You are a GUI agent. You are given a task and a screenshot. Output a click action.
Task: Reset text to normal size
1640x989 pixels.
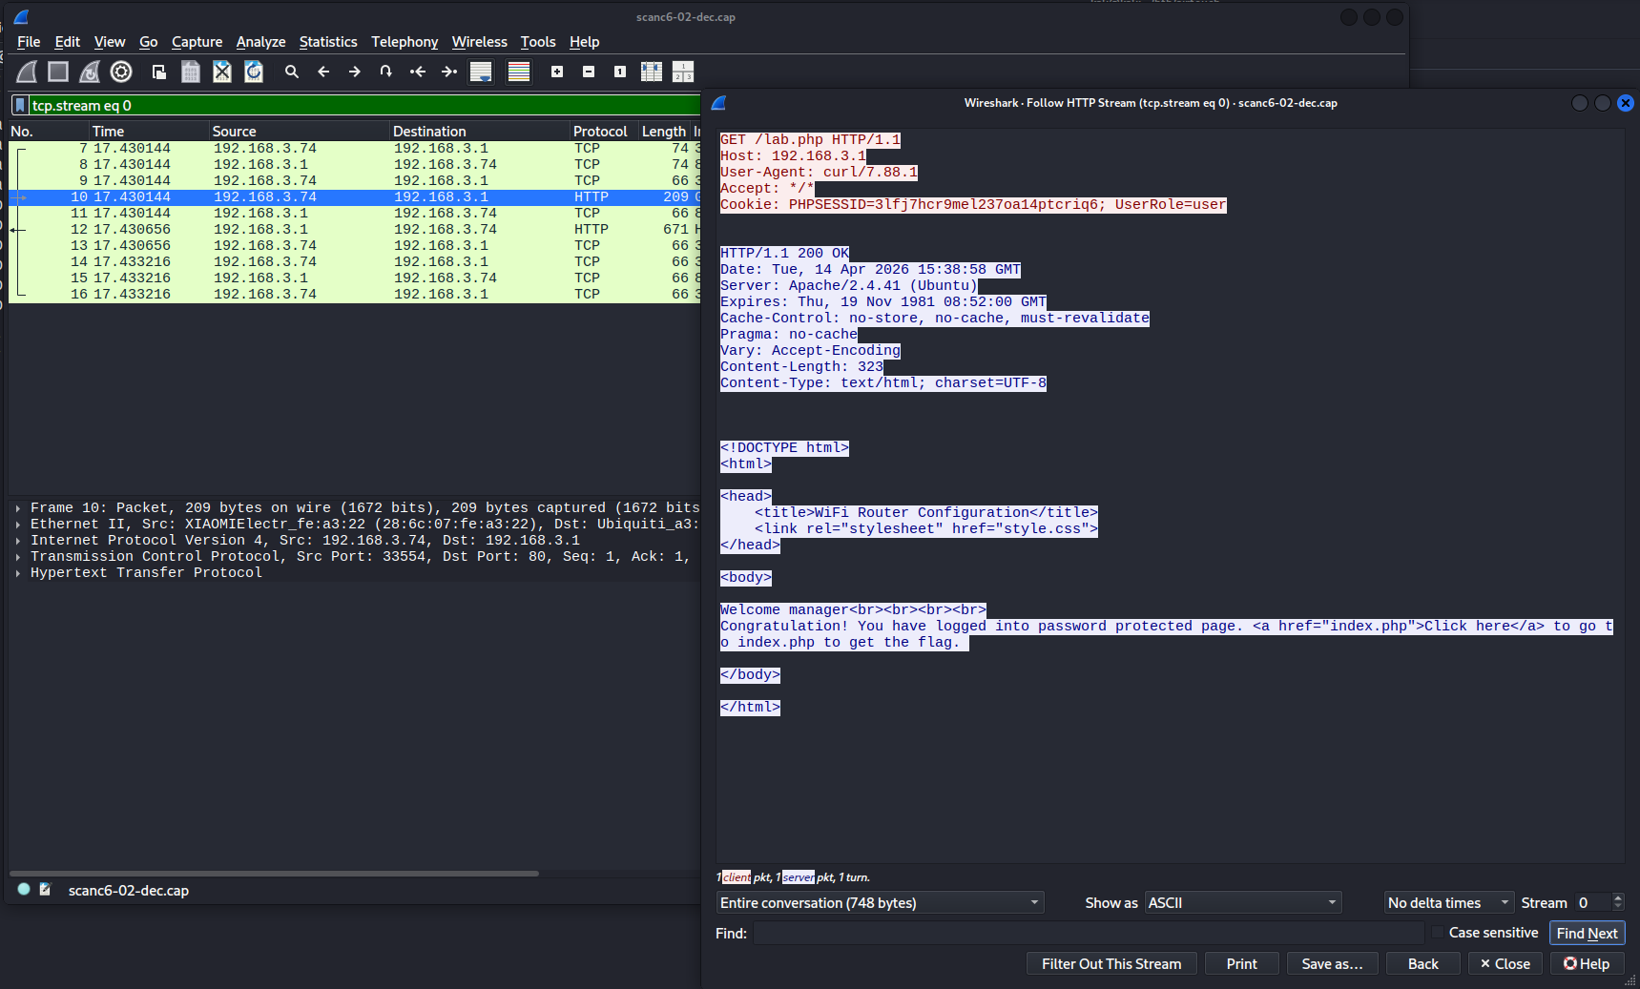[x=620, y=72]
